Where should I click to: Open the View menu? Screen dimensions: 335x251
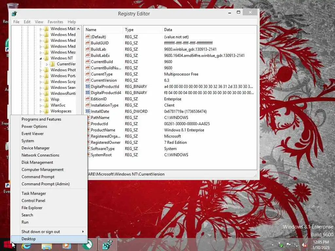coord(39,22)
